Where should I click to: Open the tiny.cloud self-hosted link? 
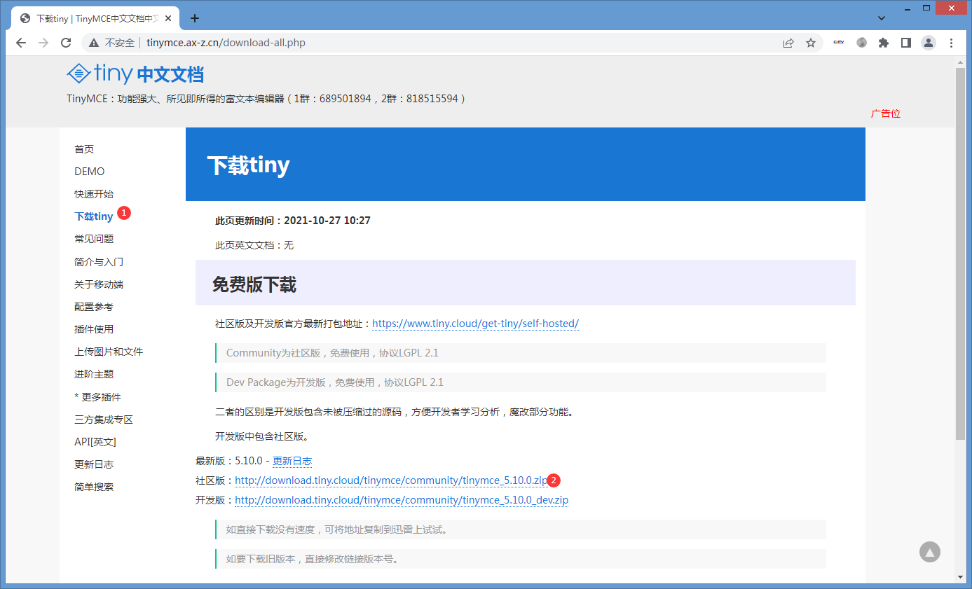(x=475, y=324)
